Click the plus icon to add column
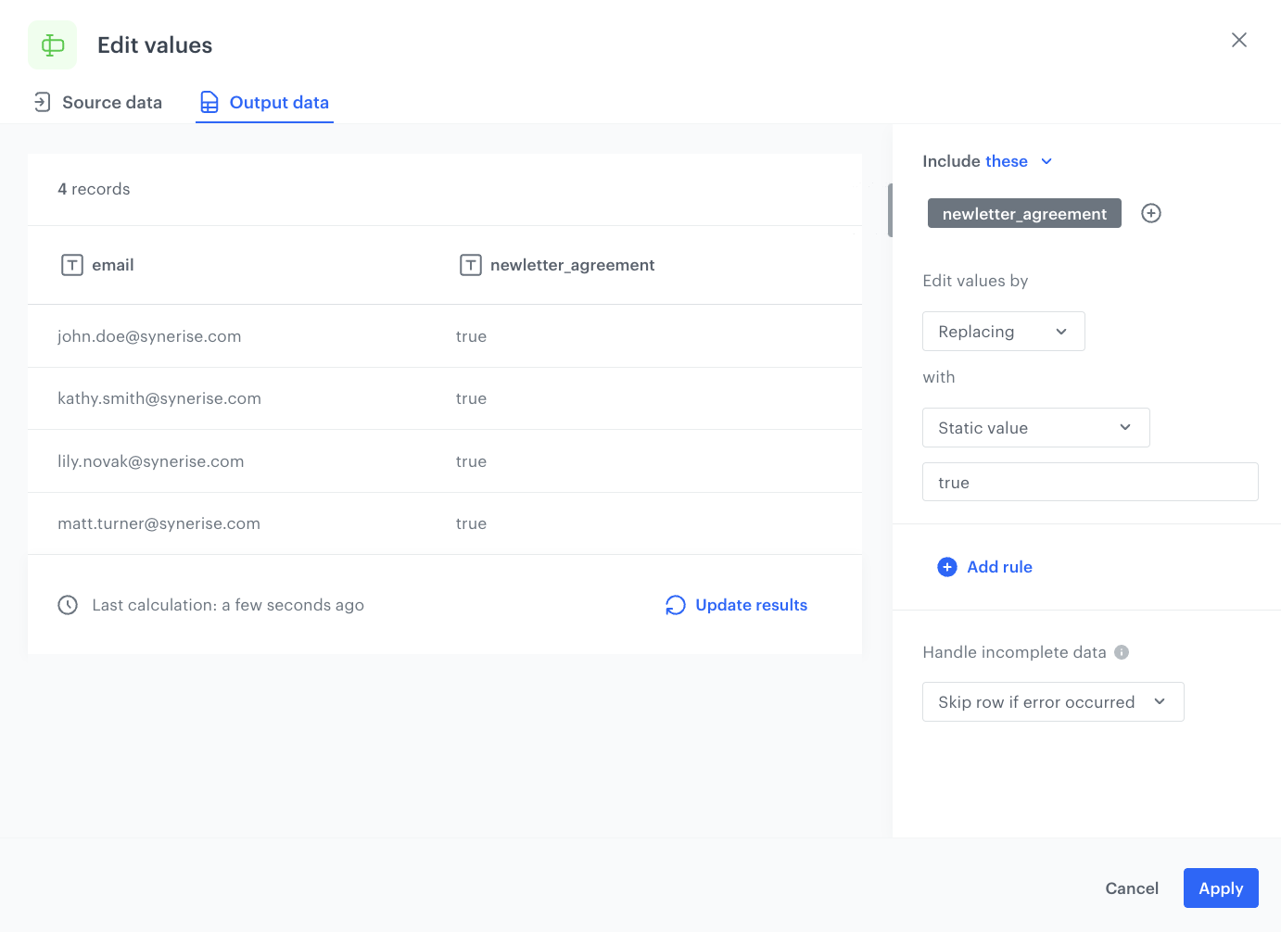 [x=1150, y=213]
